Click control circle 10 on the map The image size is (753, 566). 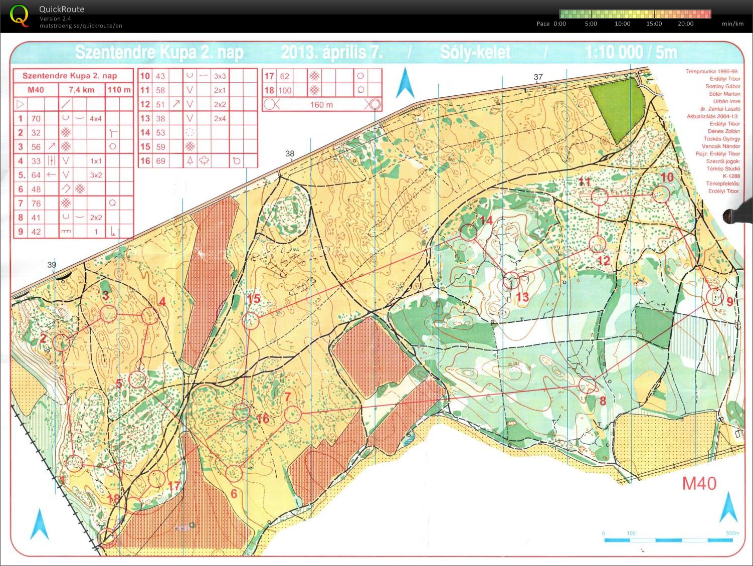point(662,194)
